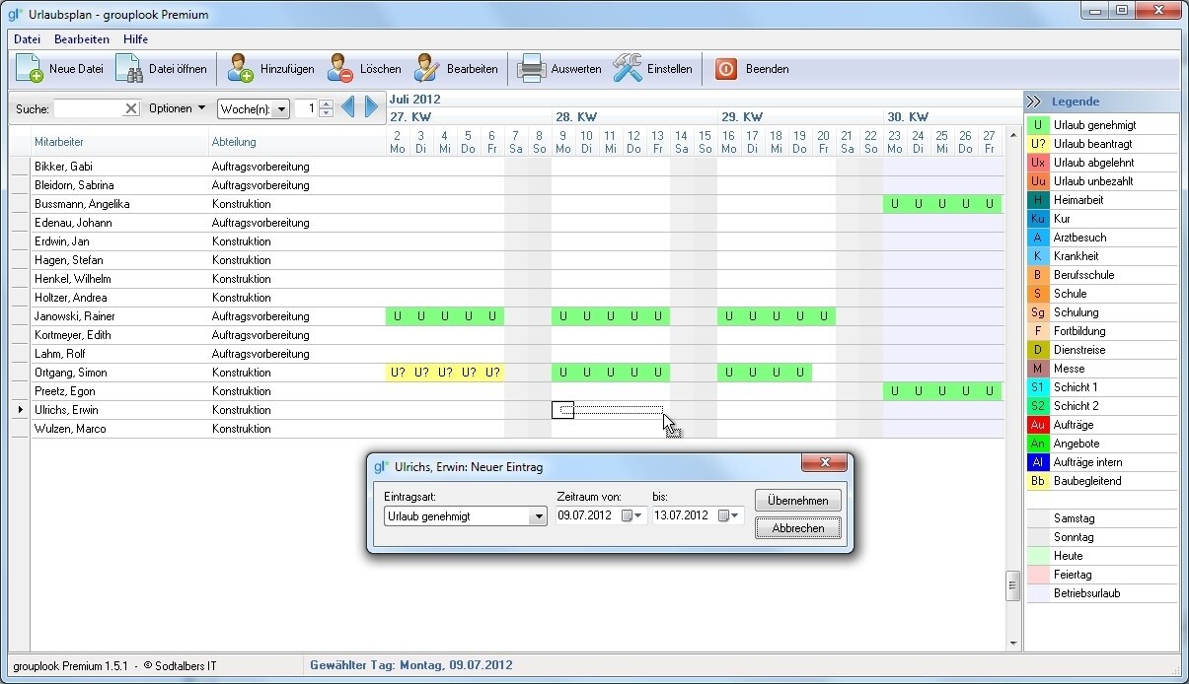
Task: Click the Bearbeiten pencil icon
Action: [427, 69]
